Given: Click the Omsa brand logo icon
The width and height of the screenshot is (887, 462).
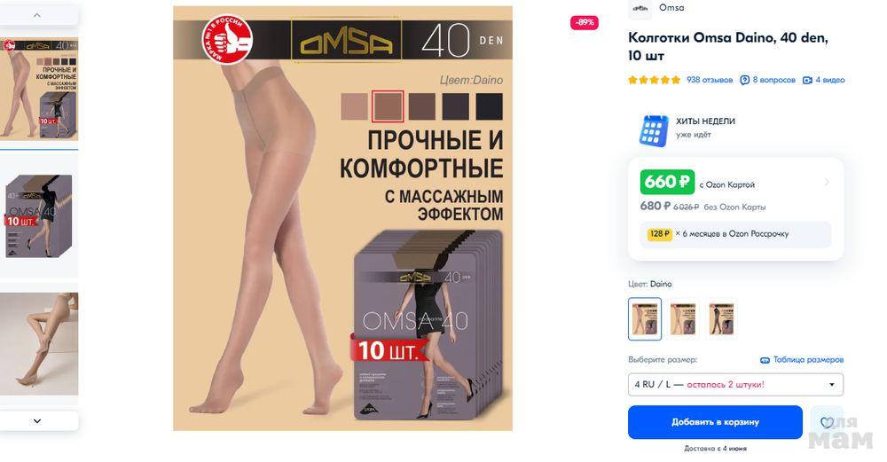Looking at the screenshot, I should tap(640, 8).
